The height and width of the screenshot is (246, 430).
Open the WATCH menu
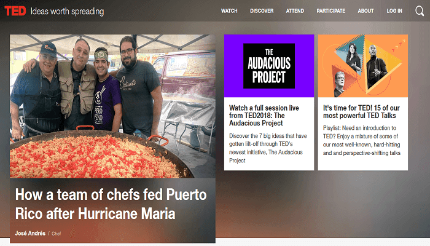click(229, 11)
